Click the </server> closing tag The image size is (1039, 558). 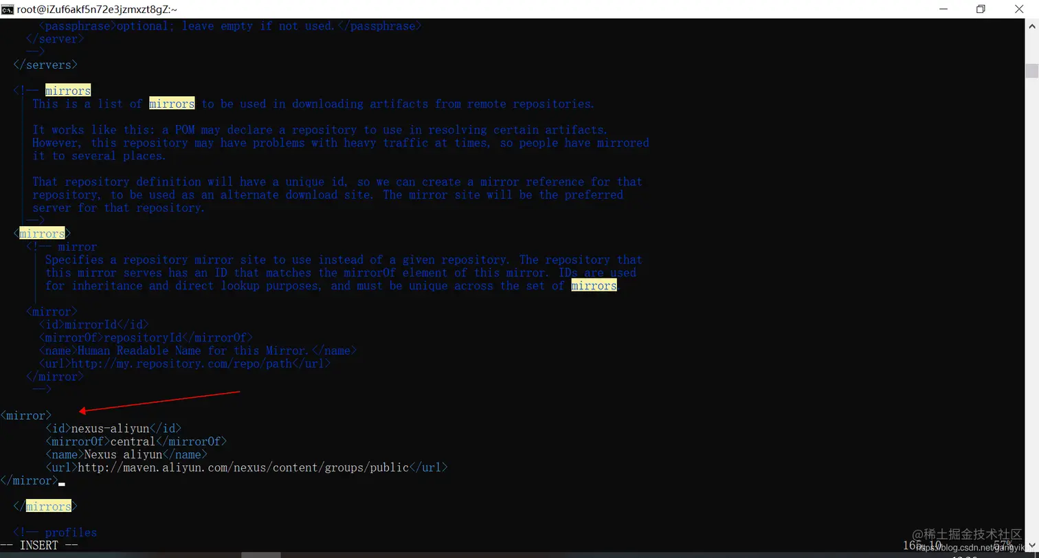tap(55, 39)
